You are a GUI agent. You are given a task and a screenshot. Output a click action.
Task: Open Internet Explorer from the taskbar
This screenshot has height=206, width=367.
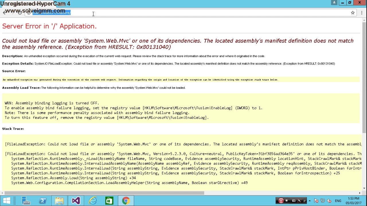click(x=93, y=201)
